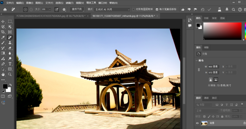Select the Crop tool
Screen dimensions: 246x129
click(3, 32)
